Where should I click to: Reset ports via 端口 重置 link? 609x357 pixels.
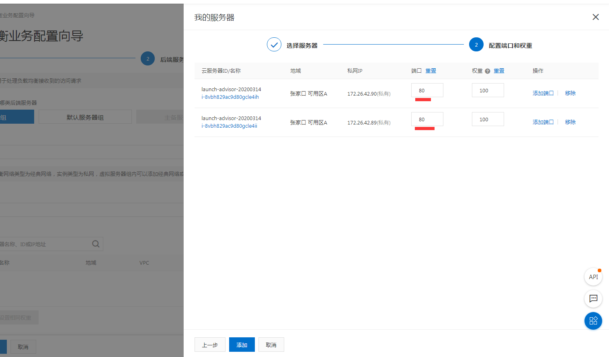coord(431,71)
